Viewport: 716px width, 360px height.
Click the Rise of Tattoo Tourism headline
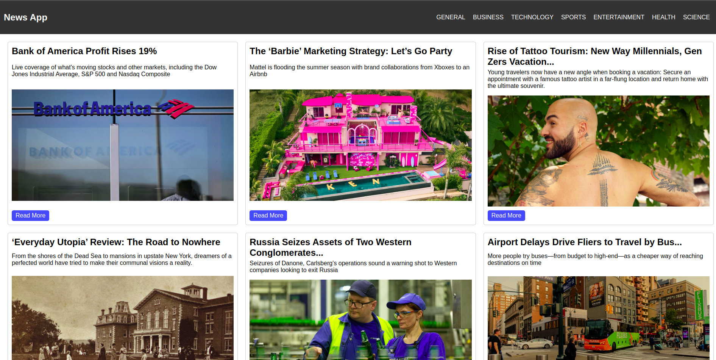point(594,56)
